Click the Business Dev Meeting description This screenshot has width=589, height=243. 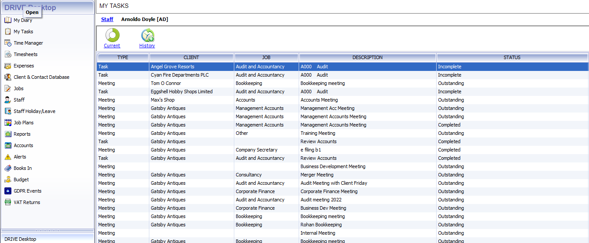point(323,208)
